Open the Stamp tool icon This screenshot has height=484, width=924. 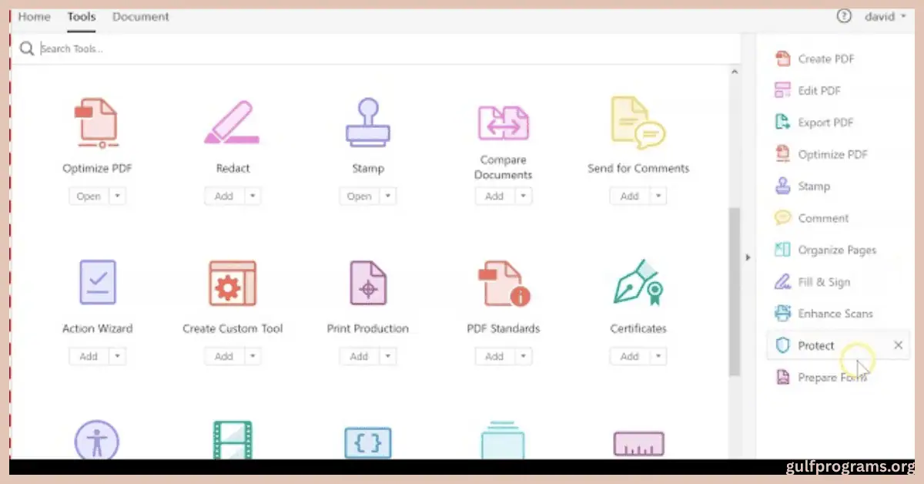click(x=368, y=121)
